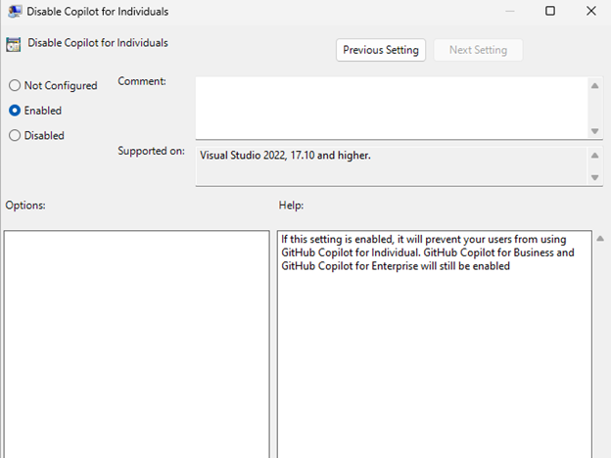Viewport: 611px width, 458px height.
Task: Click into the Comment text box
Action: point(392,108)
